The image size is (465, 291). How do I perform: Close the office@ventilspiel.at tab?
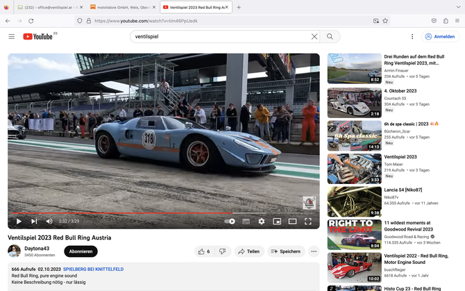[81, 7]
